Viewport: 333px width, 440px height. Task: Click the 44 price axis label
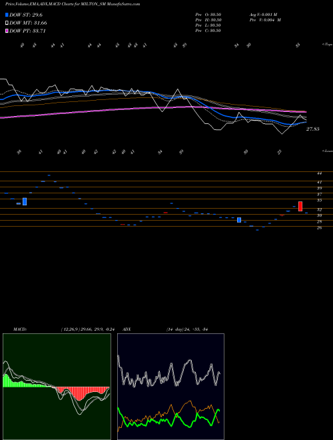319,173
